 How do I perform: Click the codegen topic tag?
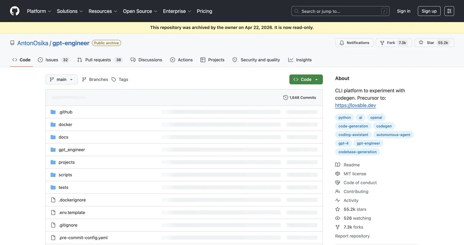pos(384,126)
